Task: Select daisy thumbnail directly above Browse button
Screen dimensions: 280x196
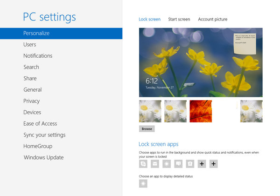Action: 150,111
